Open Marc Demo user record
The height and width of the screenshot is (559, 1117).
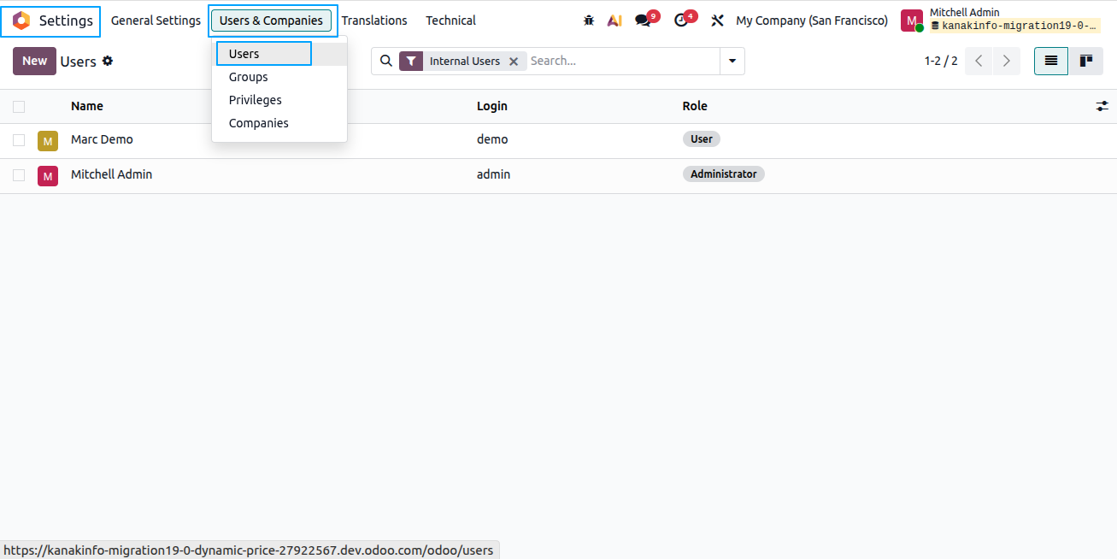(102, 139)
